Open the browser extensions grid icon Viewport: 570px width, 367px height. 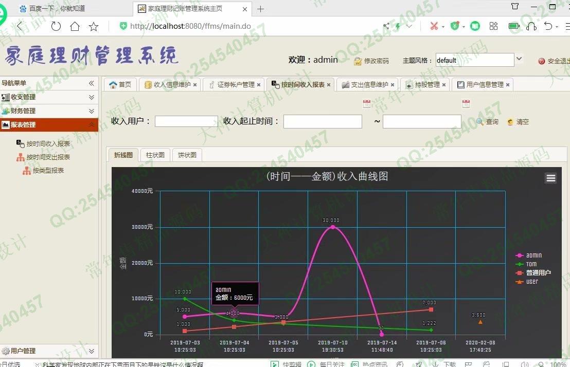pos(493,26)
